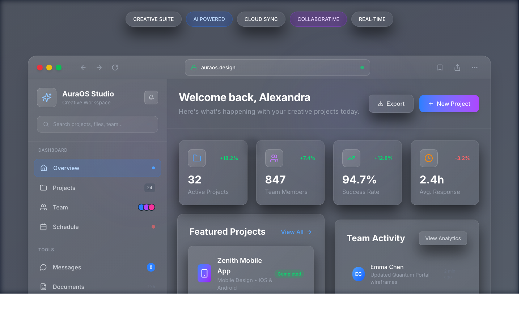This screenshot has width=521, height=325.
Task: Open notifications via the bell icon
Action: (151, 97)
